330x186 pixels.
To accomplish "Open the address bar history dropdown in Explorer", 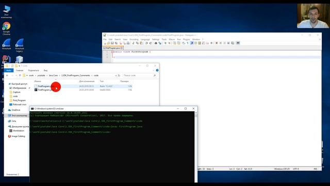I will click(x=115, y=75).
